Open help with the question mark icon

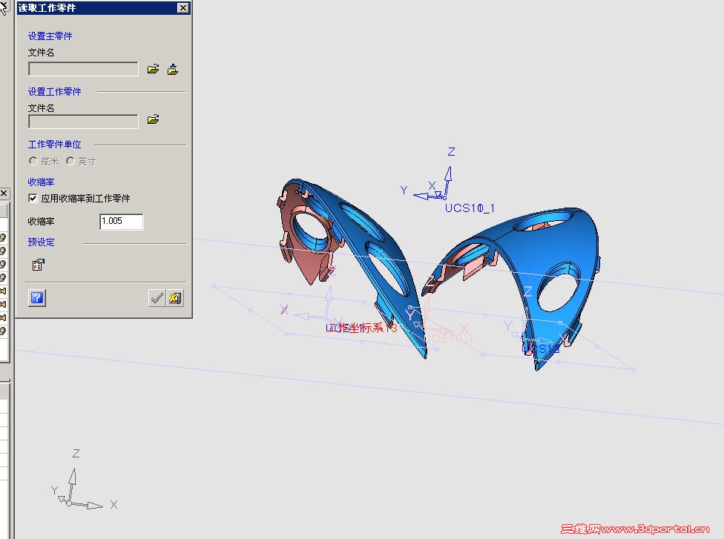pyautogui.click(x=37, y=297)
